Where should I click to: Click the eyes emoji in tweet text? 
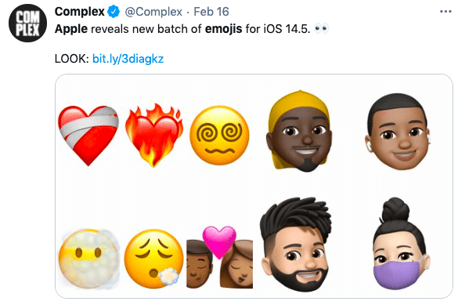click(x=322, y=28)
